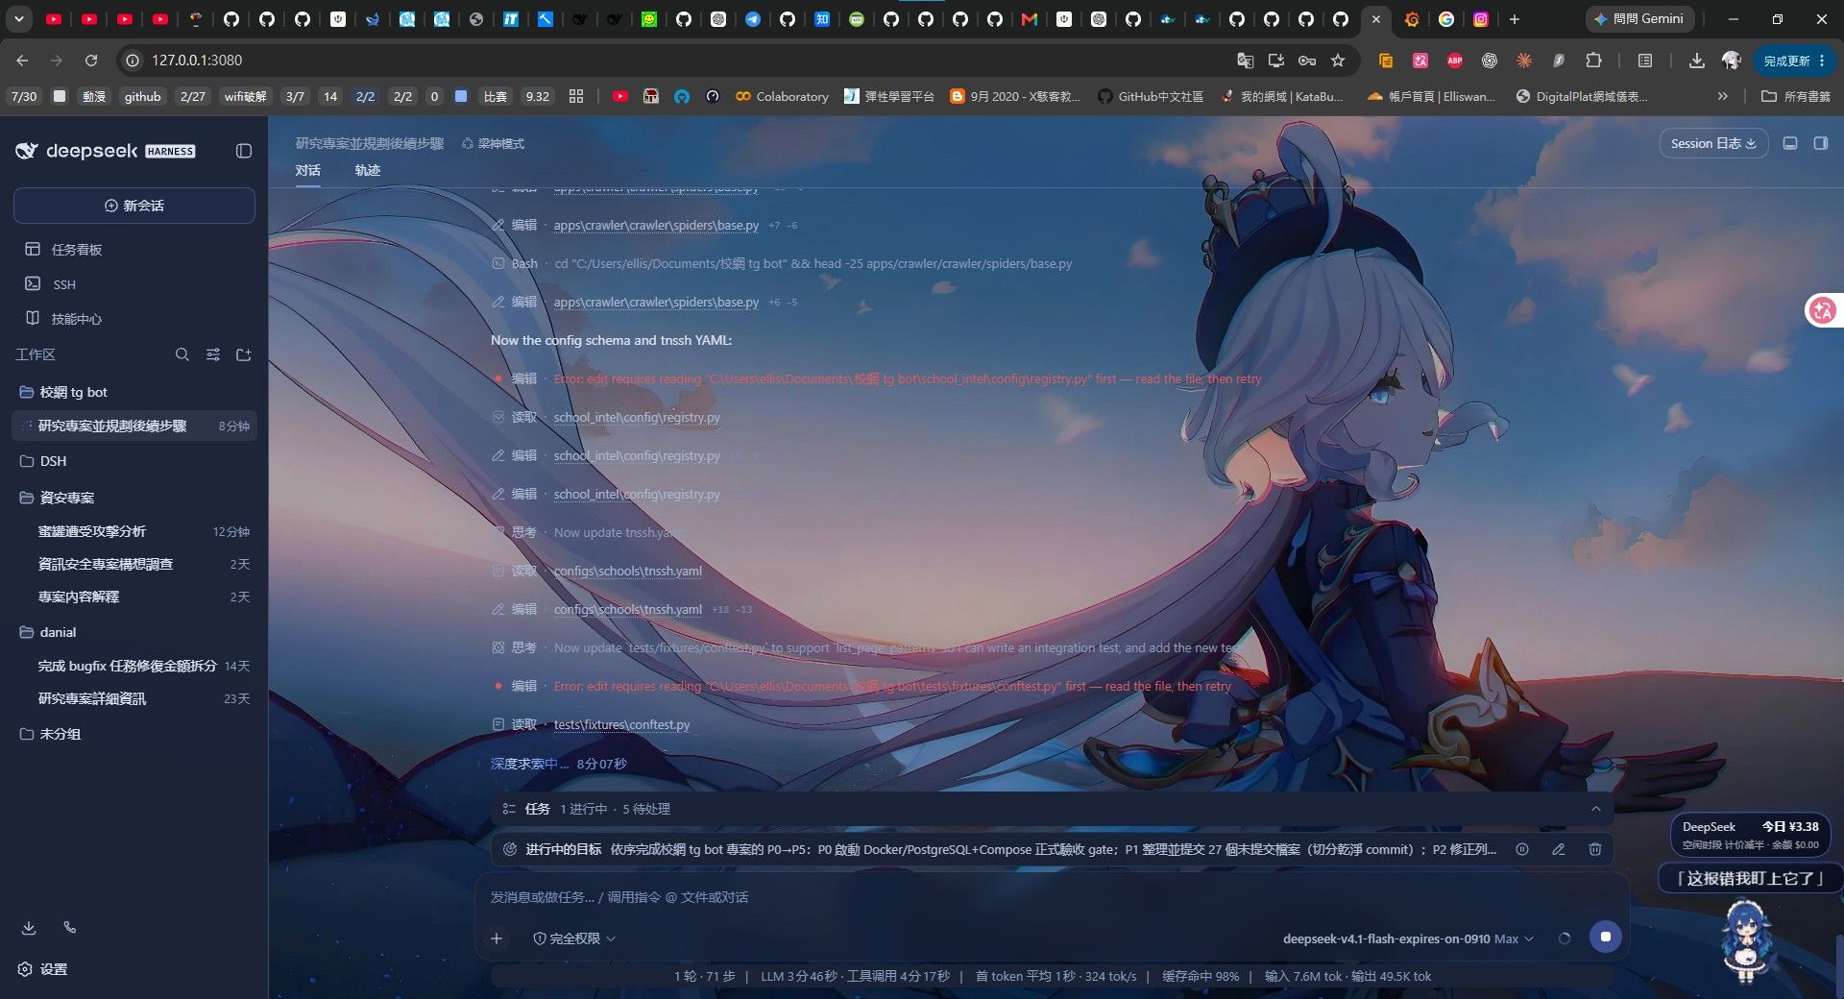
Task: Toggle the bottom panel layout
Action: (x=1790, y=143)
